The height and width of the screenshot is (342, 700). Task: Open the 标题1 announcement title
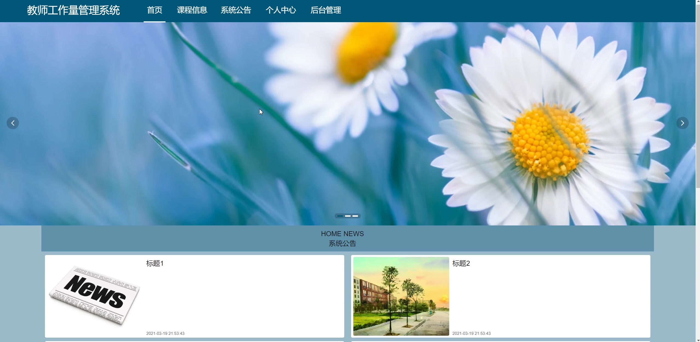(155, 263)
